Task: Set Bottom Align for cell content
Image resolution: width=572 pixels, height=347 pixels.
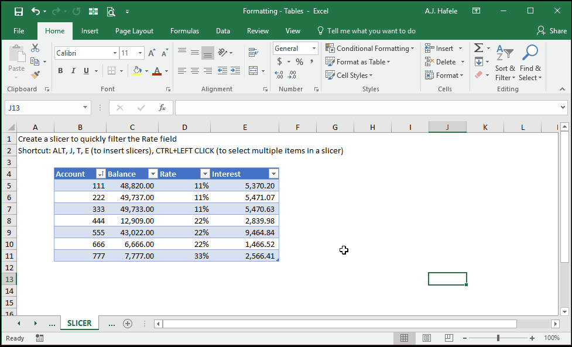Action: [208, 52]
